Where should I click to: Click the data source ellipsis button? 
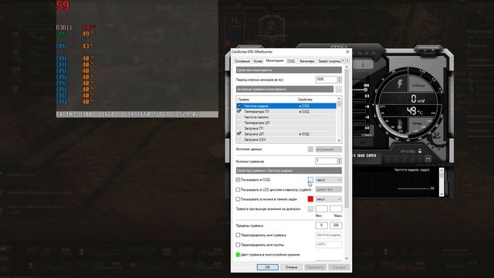[x=310, y=149]
